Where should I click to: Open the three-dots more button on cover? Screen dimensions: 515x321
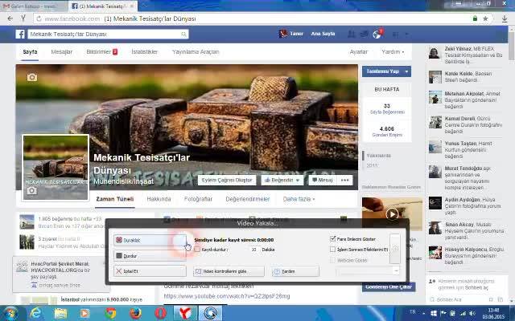tap(344, 180)
